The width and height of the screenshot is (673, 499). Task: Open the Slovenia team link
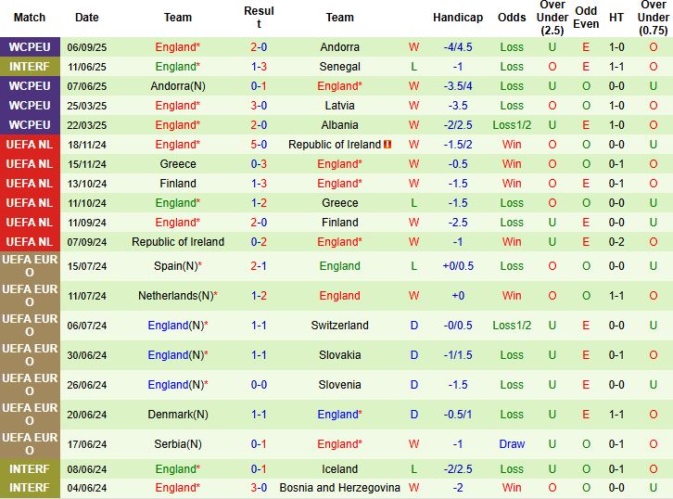click(x=339, y=385)
